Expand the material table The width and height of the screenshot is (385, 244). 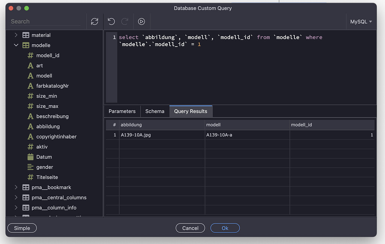pyautogui.click(x=16, y=35)
